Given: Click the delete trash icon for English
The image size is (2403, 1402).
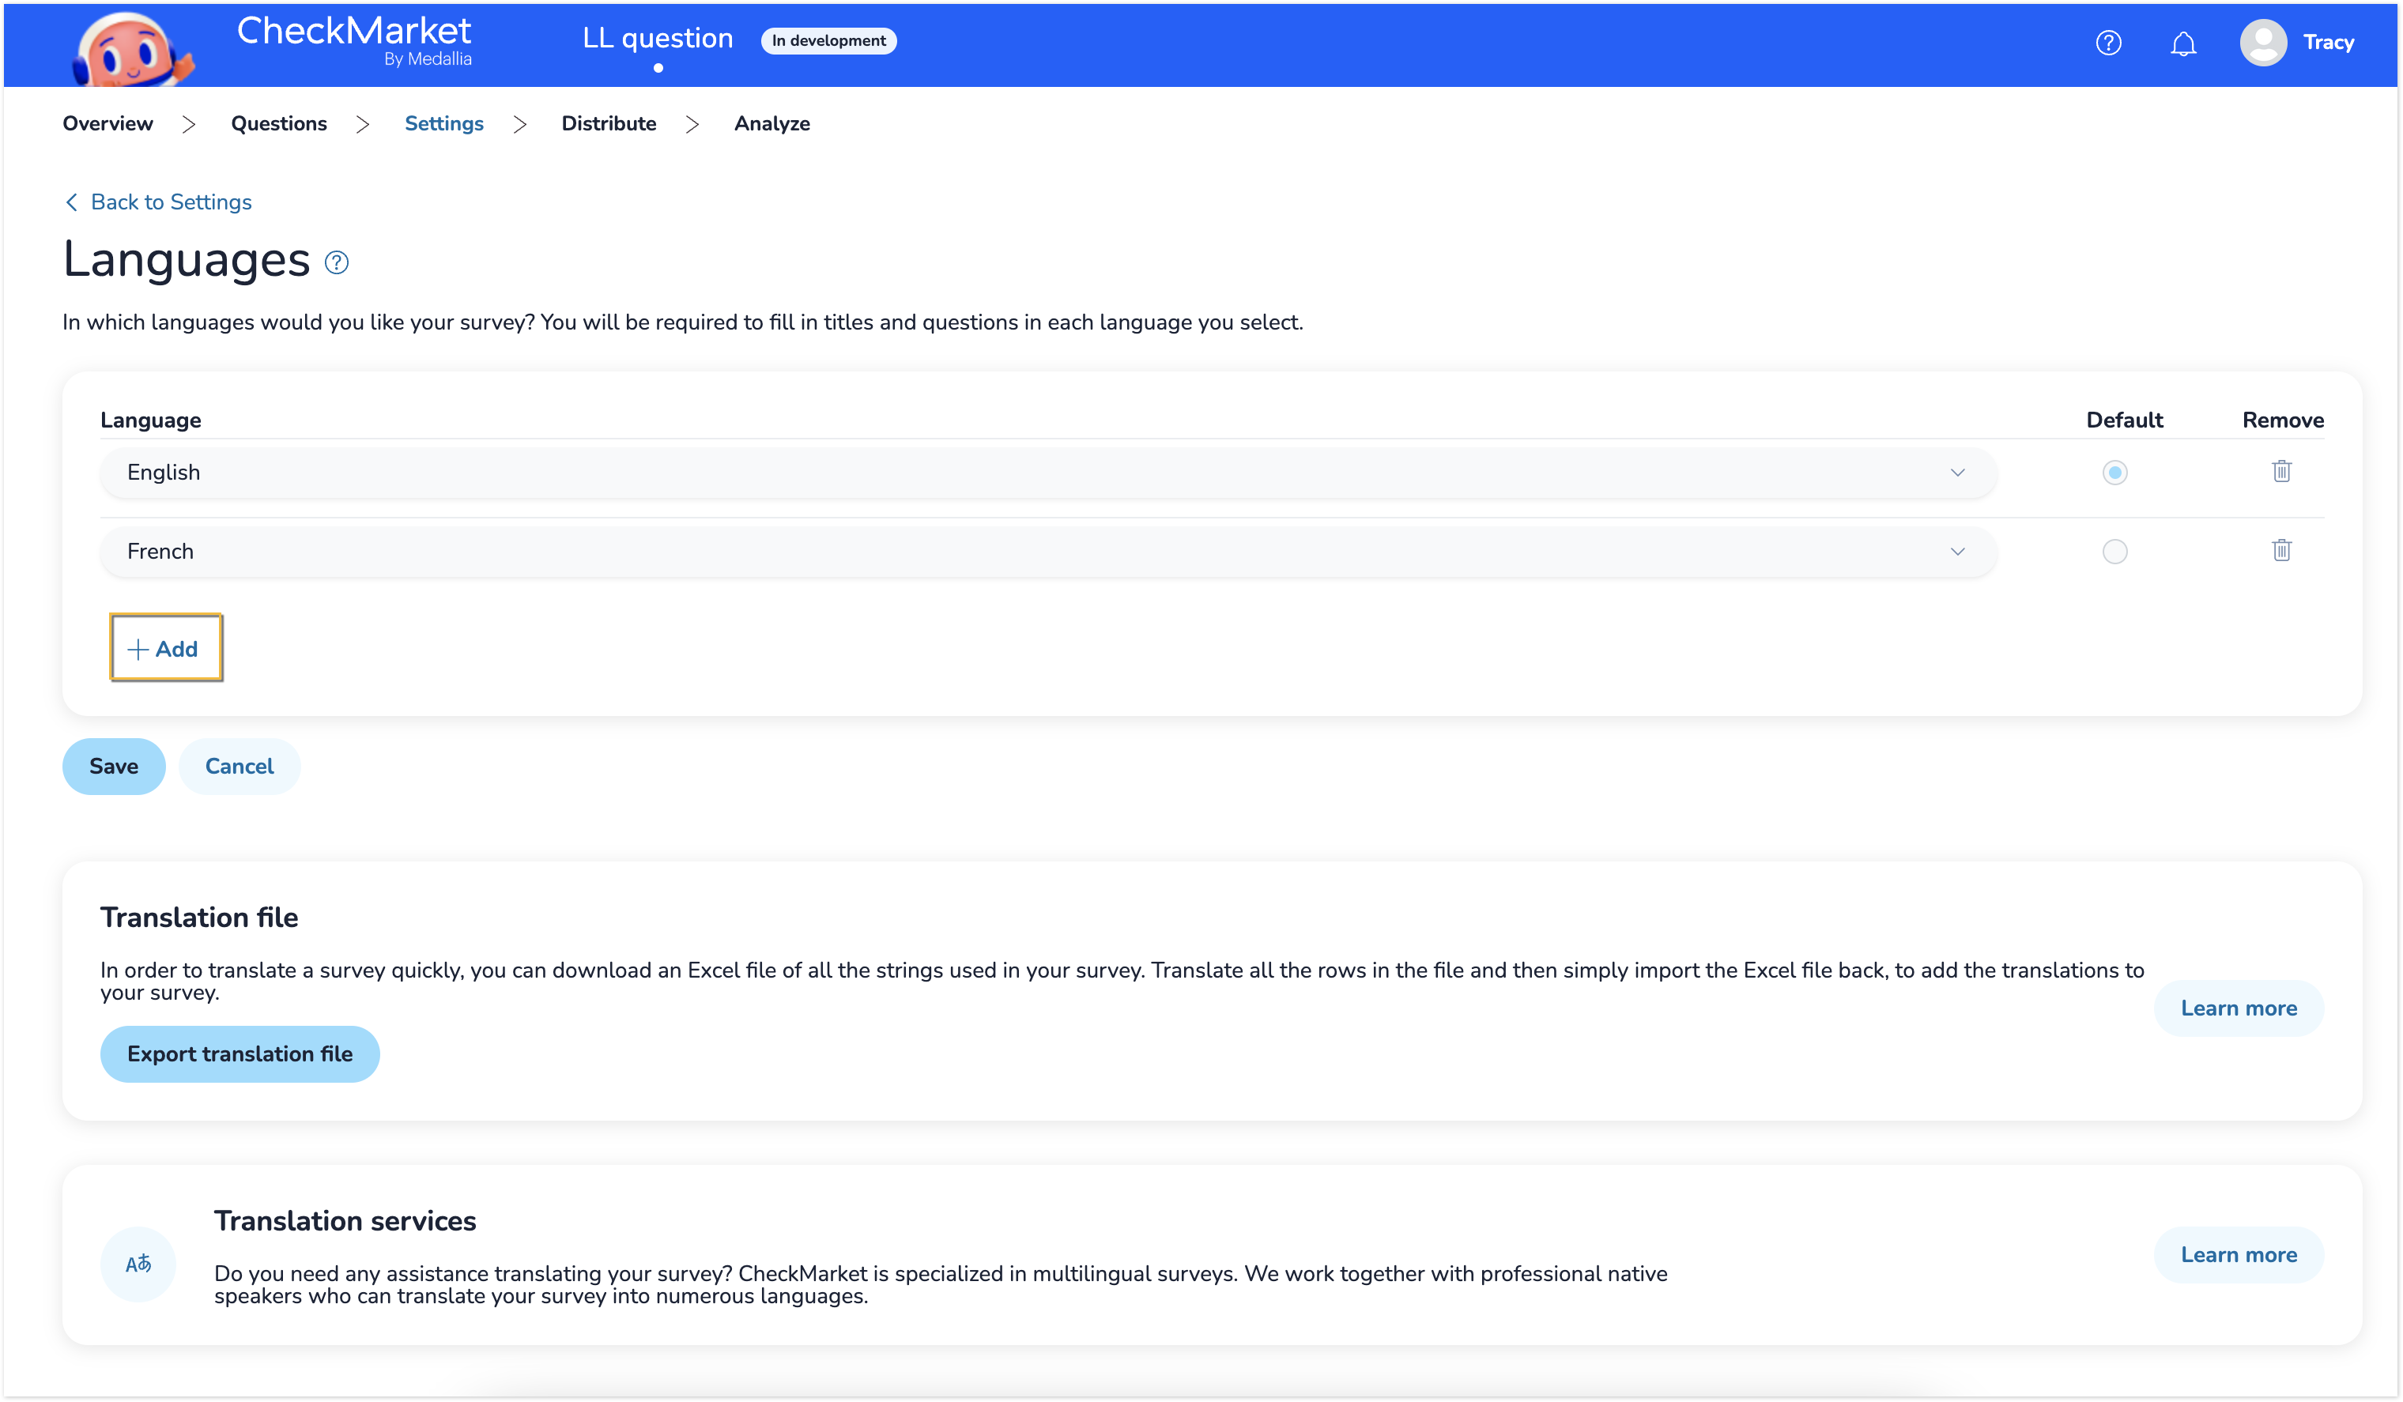Looking at the screenshot, I should click(2281, 471).
